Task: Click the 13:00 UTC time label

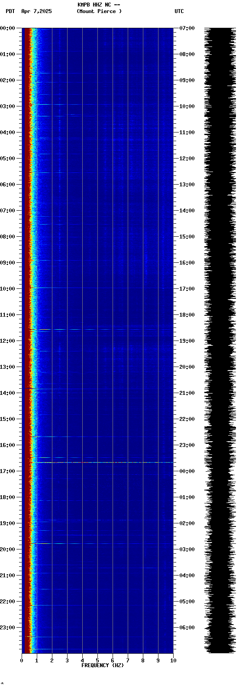Action: (187, 185)
